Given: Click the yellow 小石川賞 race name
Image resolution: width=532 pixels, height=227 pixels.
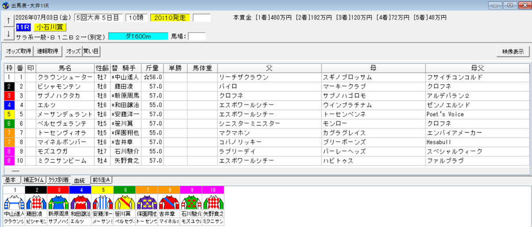Looking at the screenshot, I should tap(50, 27).
